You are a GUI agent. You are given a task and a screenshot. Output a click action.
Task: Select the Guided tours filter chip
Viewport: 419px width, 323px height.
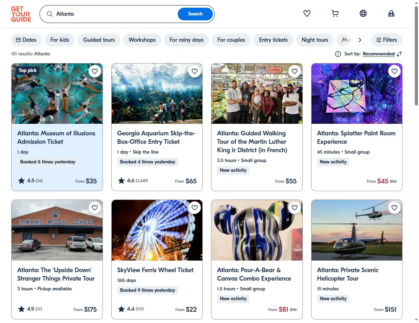tap(99, 40)
